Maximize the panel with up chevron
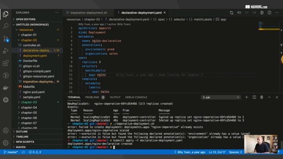Image resolution: width=283 pixels, height=159 pixels. (269, 97)
